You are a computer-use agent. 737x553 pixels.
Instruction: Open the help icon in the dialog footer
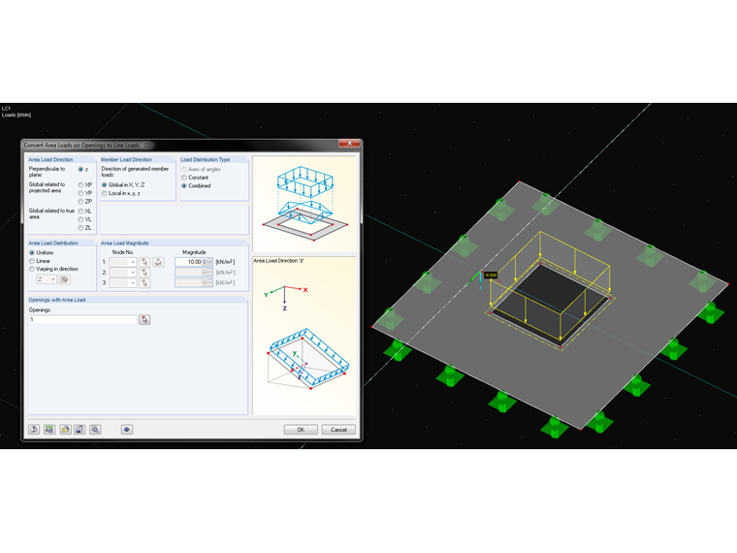[34, 430]
